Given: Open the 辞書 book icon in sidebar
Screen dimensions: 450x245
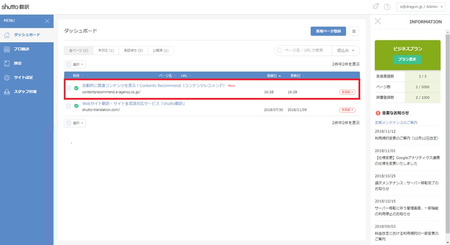Looking at the screenshot, I should 7,63.
